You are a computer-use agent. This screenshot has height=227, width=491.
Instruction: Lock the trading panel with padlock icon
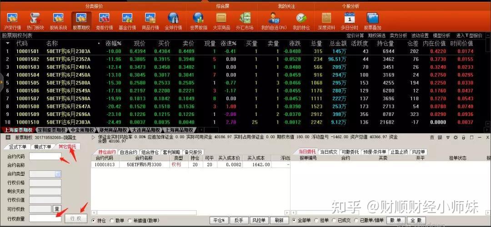pos(463,137)
